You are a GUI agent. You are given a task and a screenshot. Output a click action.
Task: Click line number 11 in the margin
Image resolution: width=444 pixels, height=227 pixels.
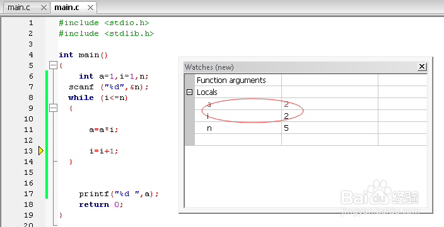28,130
